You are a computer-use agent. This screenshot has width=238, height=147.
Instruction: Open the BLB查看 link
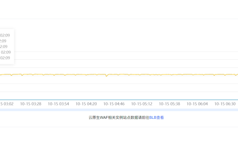point(157,118)
